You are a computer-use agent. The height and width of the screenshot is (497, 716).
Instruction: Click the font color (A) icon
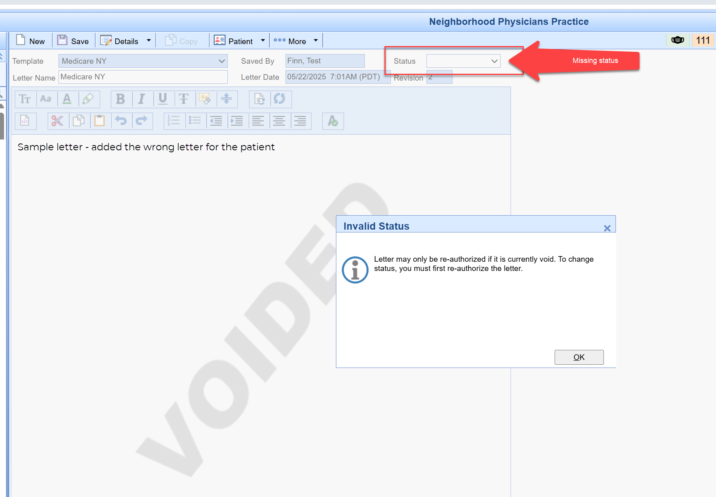[67, 99]
